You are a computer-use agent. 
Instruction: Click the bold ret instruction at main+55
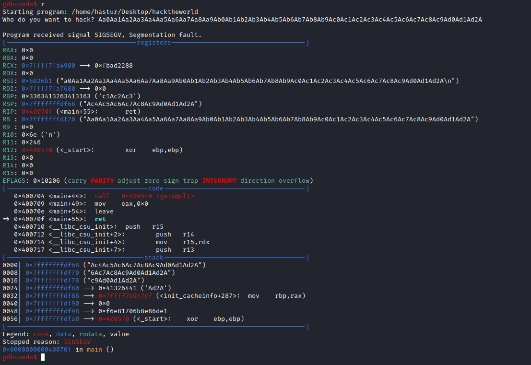100,219
